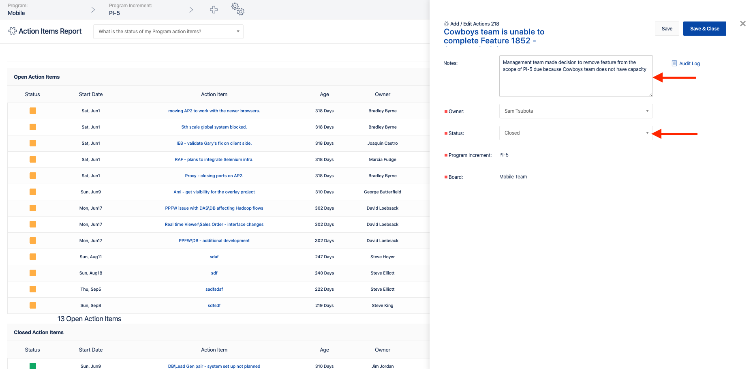Click the '13 Open Action Items' count text
The width and height of the screenshot is (753, 369).
click(89, 319)
